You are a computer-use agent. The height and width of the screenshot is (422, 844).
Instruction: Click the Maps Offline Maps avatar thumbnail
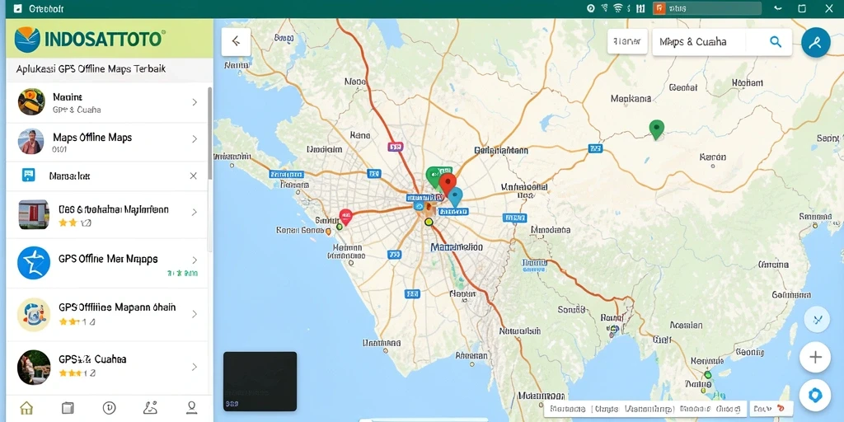(30, 142)
